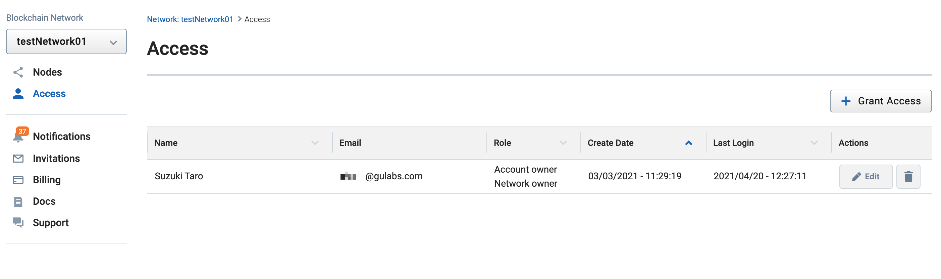Open the Notifications menu item
This screenshot has width=941, height=279.
(62, 136)
